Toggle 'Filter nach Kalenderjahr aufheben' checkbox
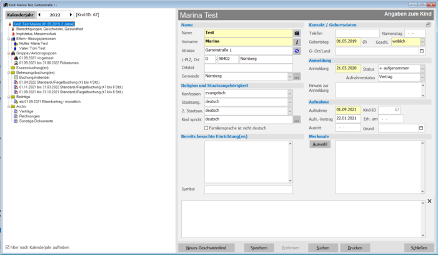 point(7,247)
